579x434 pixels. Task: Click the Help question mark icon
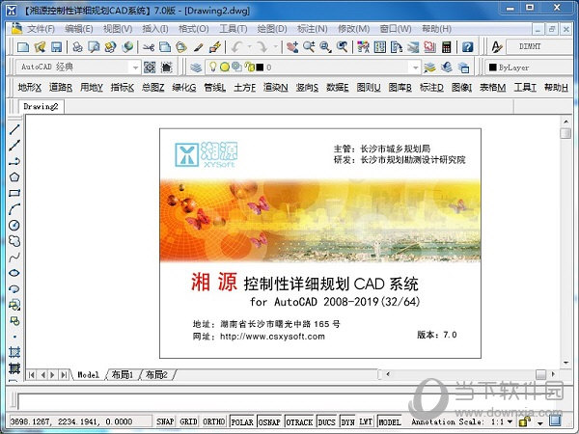[467, 47]
